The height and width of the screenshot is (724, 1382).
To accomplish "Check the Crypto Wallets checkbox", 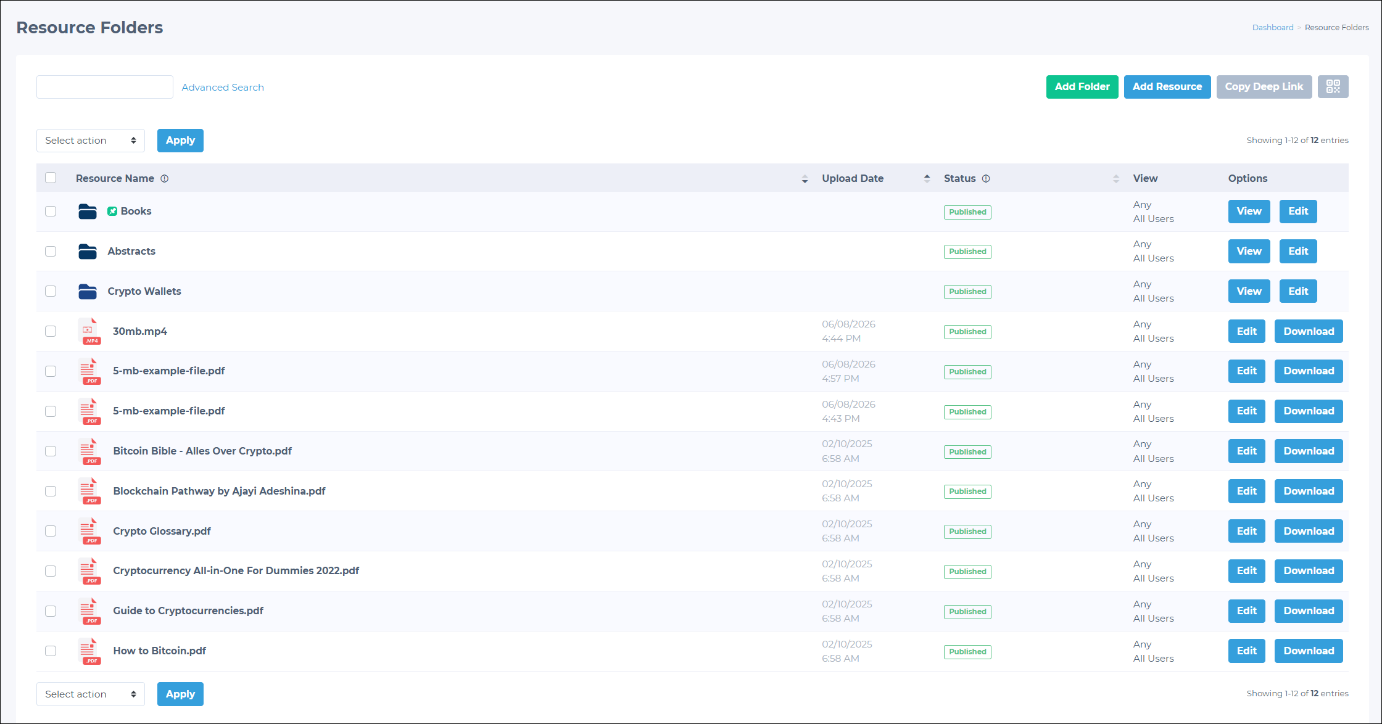I will coord(51,291).
